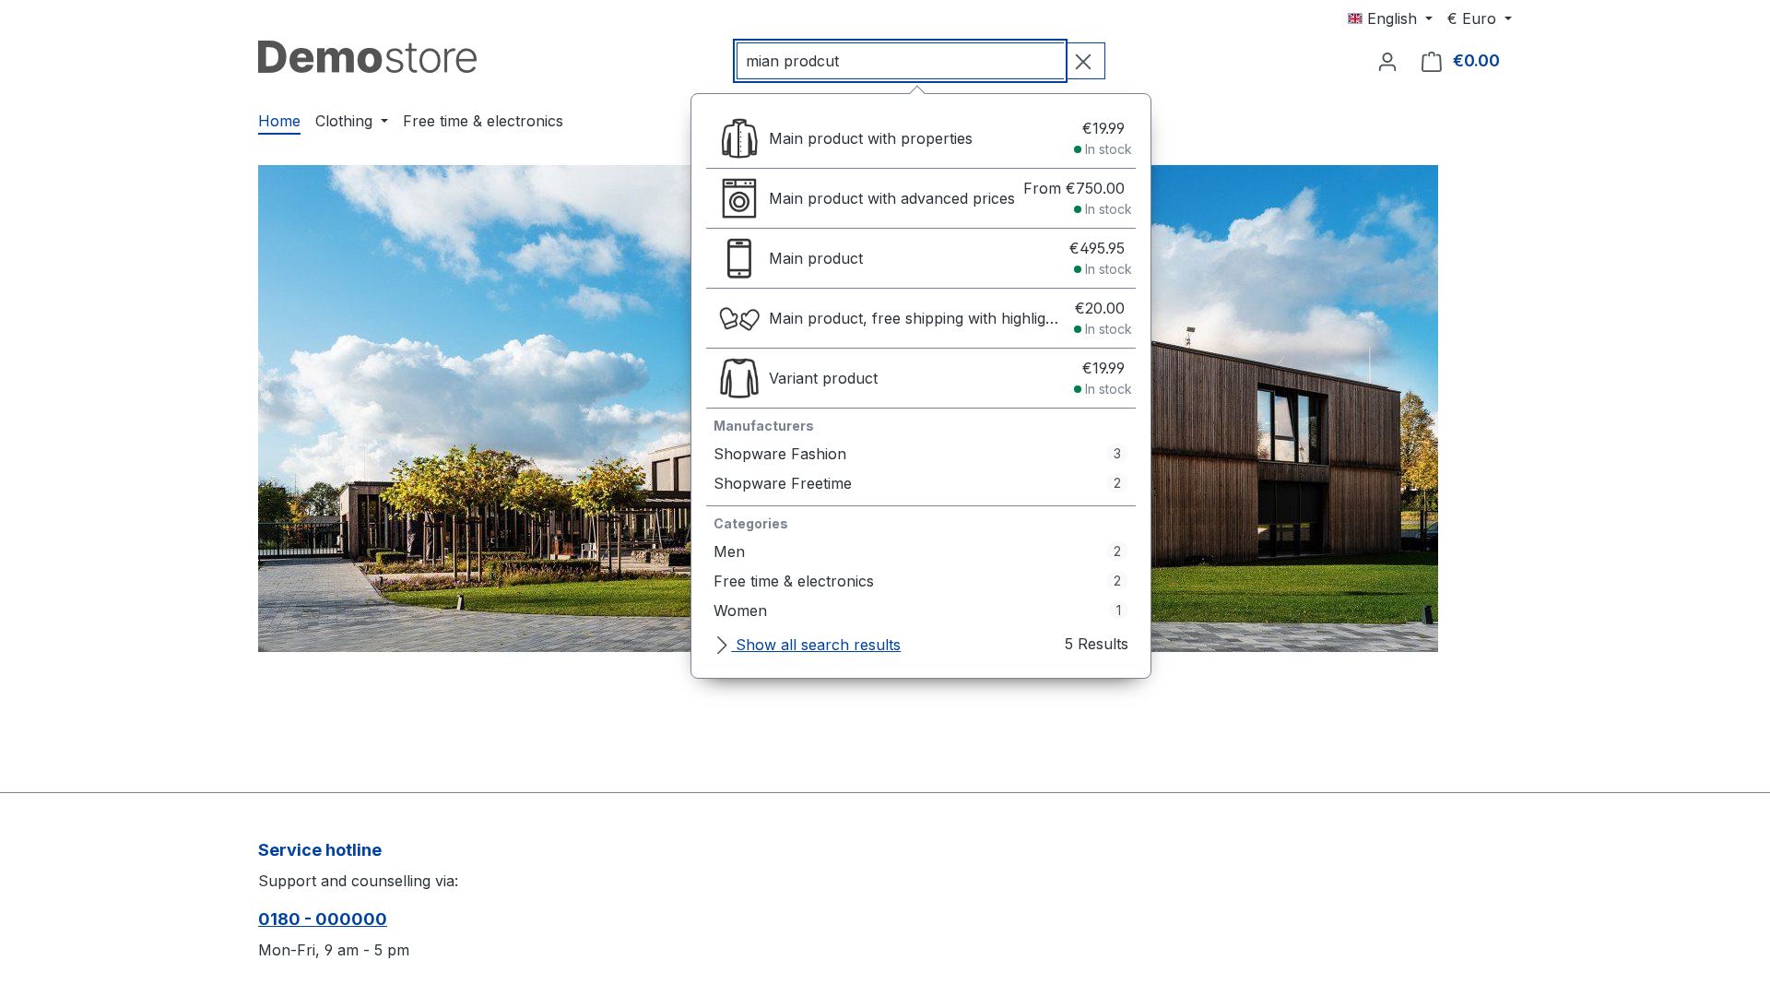Click 'Mon-Fri, 9 am - 5 pm' text

334,950
